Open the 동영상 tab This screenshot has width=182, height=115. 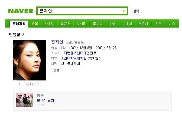click(x=143, y=23)
